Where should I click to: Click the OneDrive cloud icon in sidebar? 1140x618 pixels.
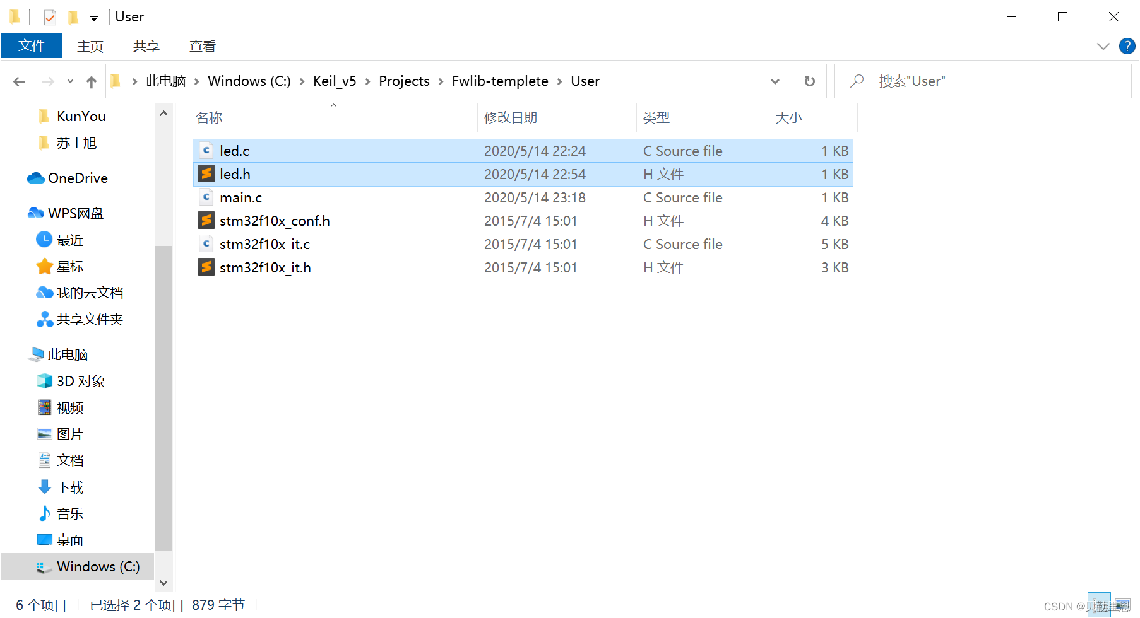pos(35,178)
